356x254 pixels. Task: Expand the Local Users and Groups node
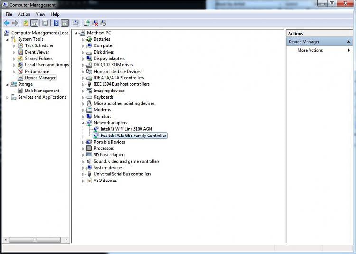[14, 65]
